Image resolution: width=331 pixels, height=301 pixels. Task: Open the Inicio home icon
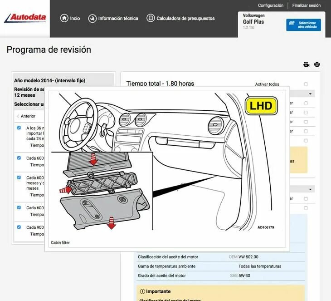coord(64,18)
